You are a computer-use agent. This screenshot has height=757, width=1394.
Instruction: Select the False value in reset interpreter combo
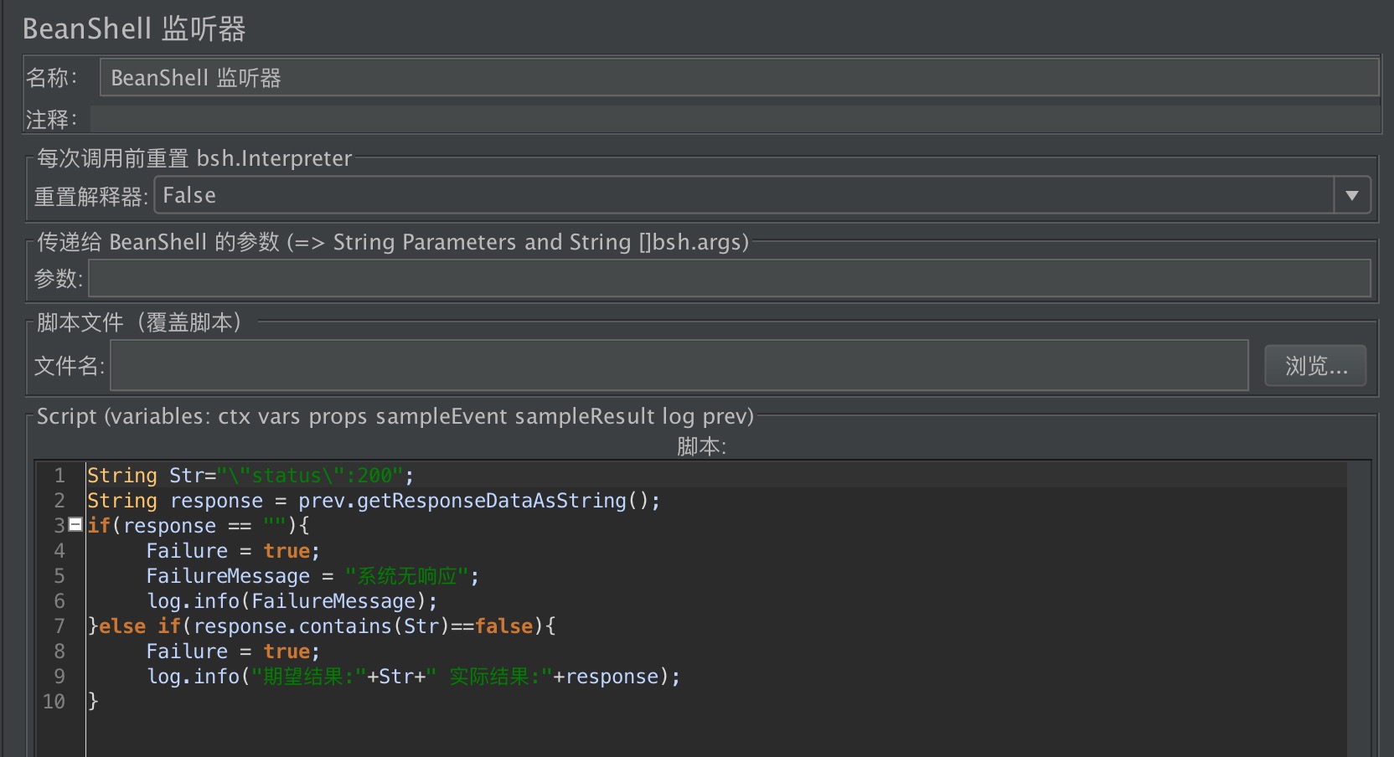coord(743,195)
